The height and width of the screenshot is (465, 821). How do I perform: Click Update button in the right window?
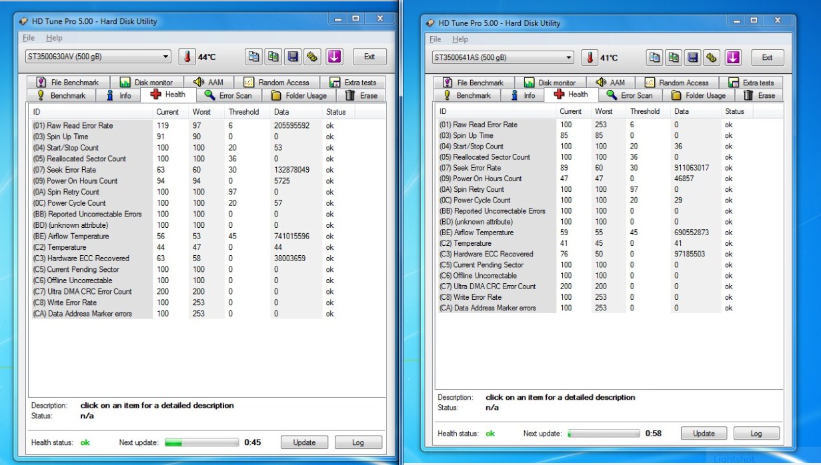click(704, 433)
